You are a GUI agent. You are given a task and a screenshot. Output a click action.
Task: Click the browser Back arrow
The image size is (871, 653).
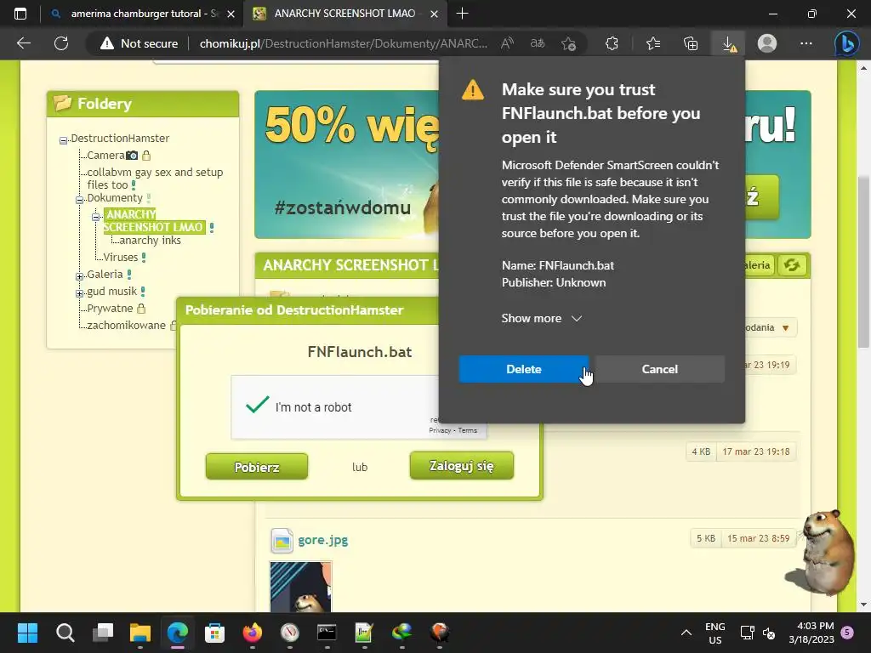point(23,43)
